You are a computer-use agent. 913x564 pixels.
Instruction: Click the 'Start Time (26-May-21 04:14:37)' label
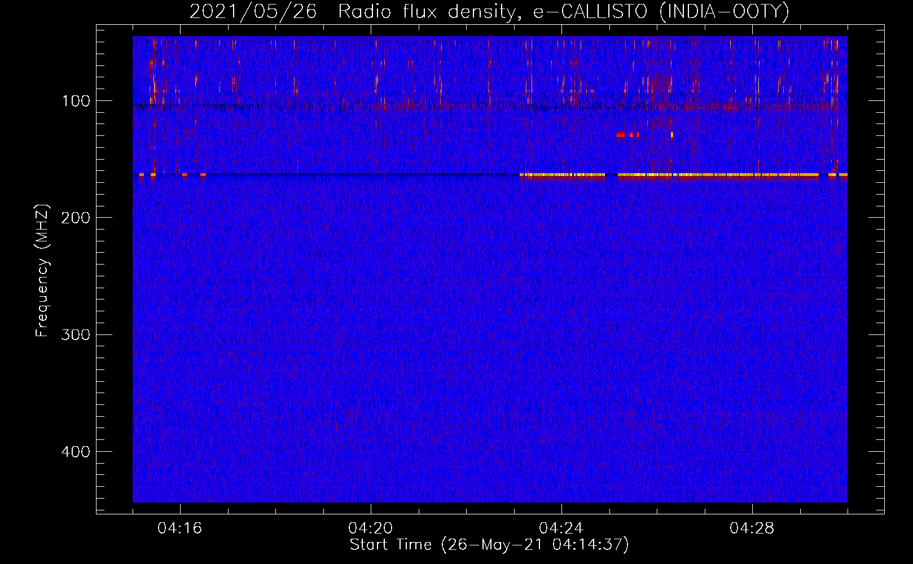click(489, 545)
